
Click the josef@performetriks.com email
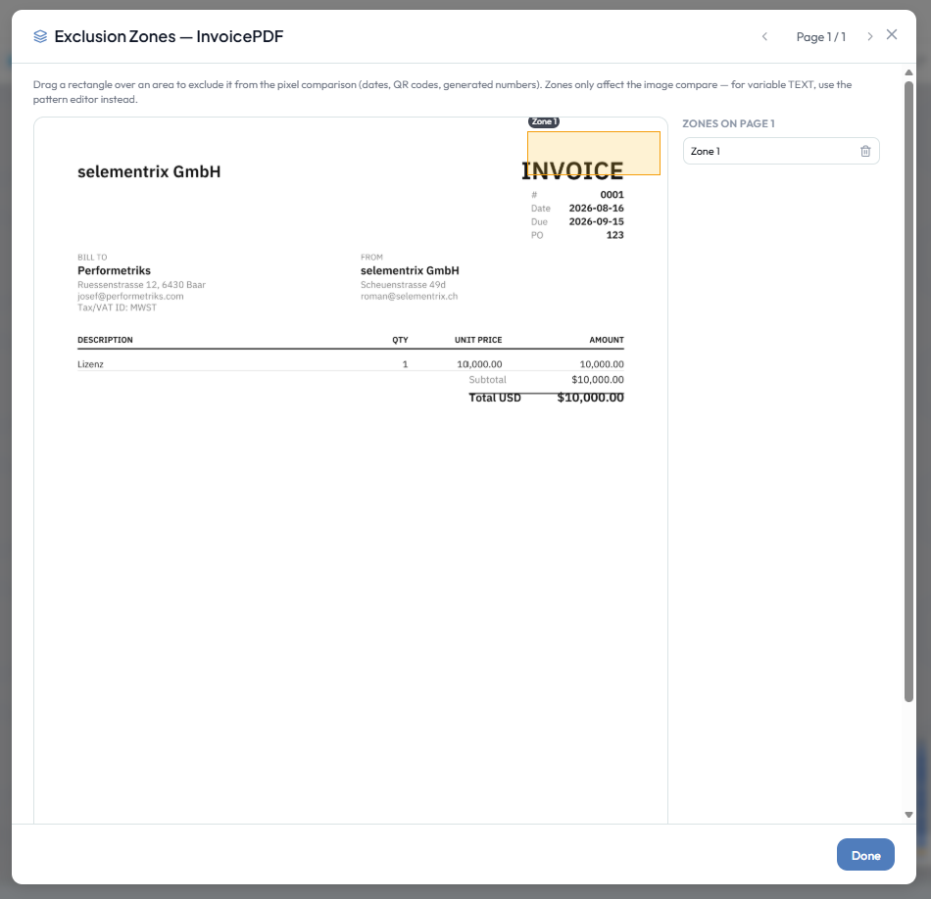tap(130, 296)
